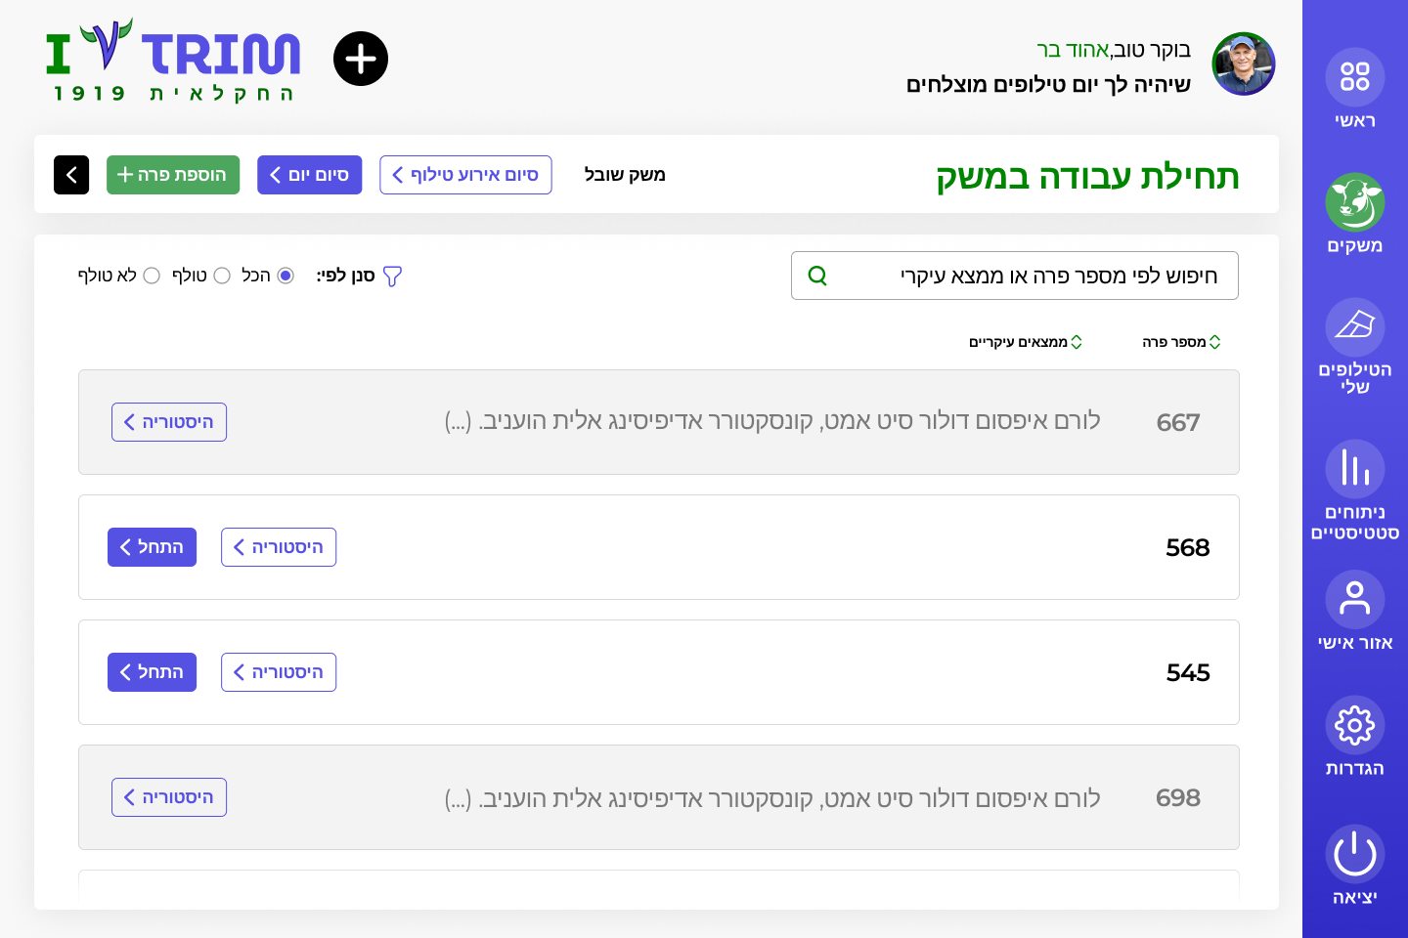Click the user profile photo
The image size is (1408, 938).
[1244, 64]
